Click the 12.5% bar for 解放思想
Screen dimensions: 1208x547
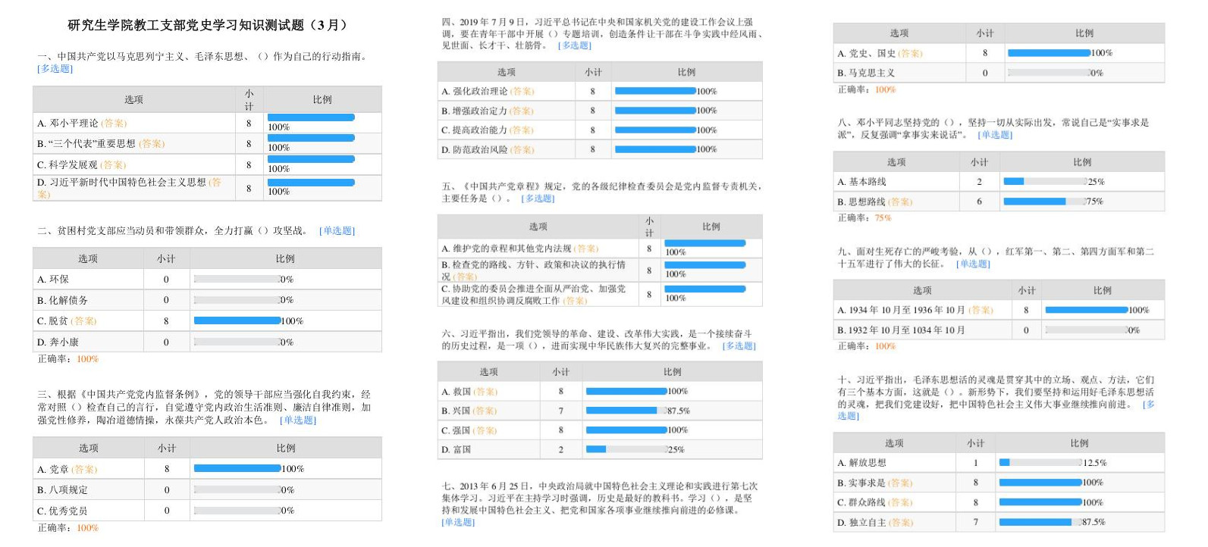(1005, 463)
